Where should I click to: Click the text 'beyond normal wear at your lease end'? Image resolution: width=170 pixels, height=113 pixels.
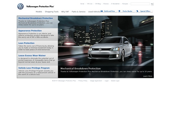pyautogui.click(x=34, y=62)
